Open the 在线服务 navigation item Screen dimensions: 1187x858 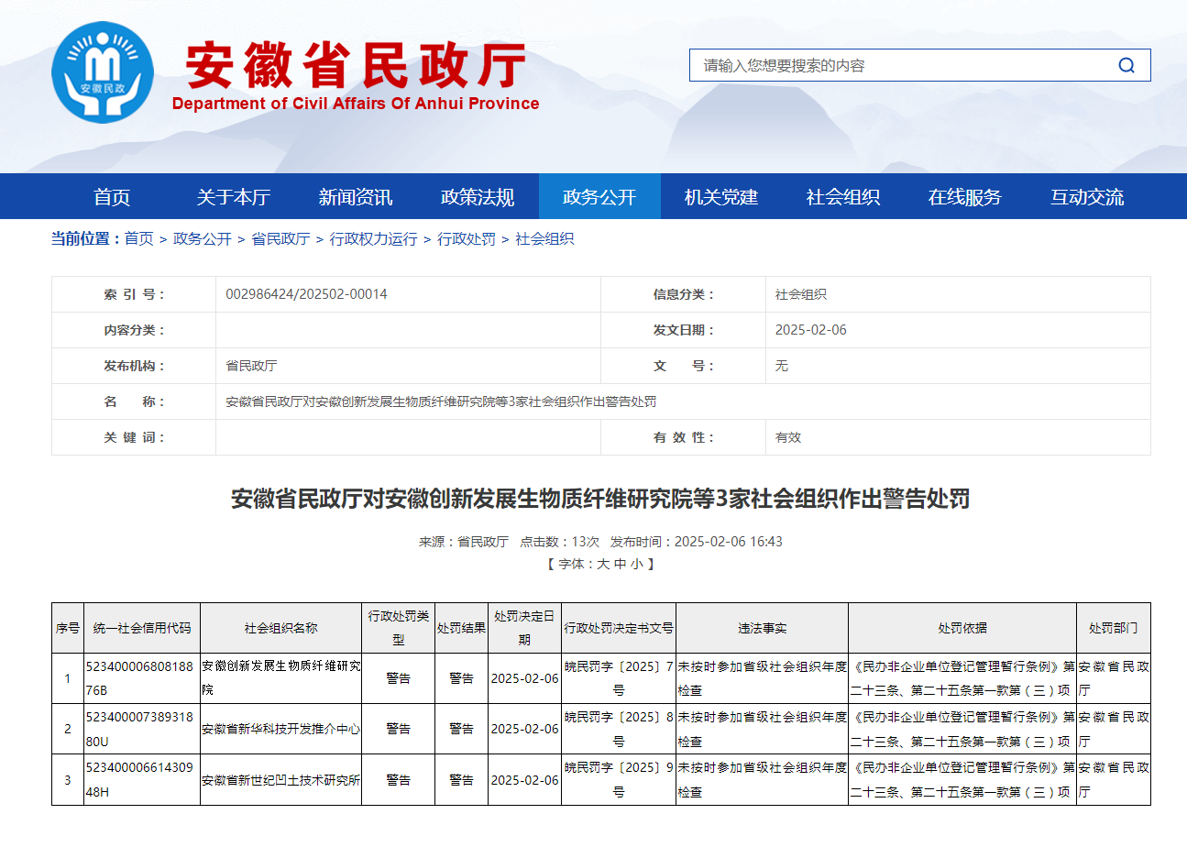tap(965, 197)
